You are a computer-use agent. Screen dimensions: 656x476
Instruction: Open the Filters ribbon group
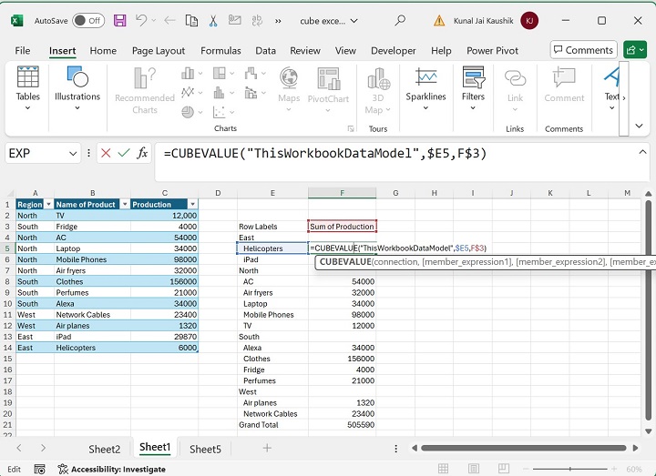click(x=473, y=88)
